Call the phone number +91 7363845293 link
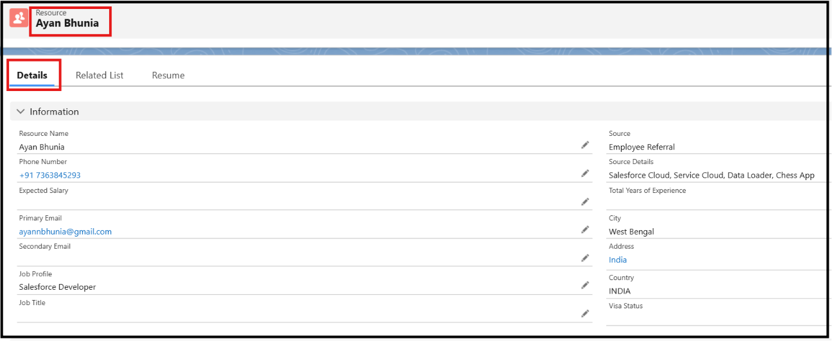Viewport: 832px width, 341px height. (x=50, y=175)
